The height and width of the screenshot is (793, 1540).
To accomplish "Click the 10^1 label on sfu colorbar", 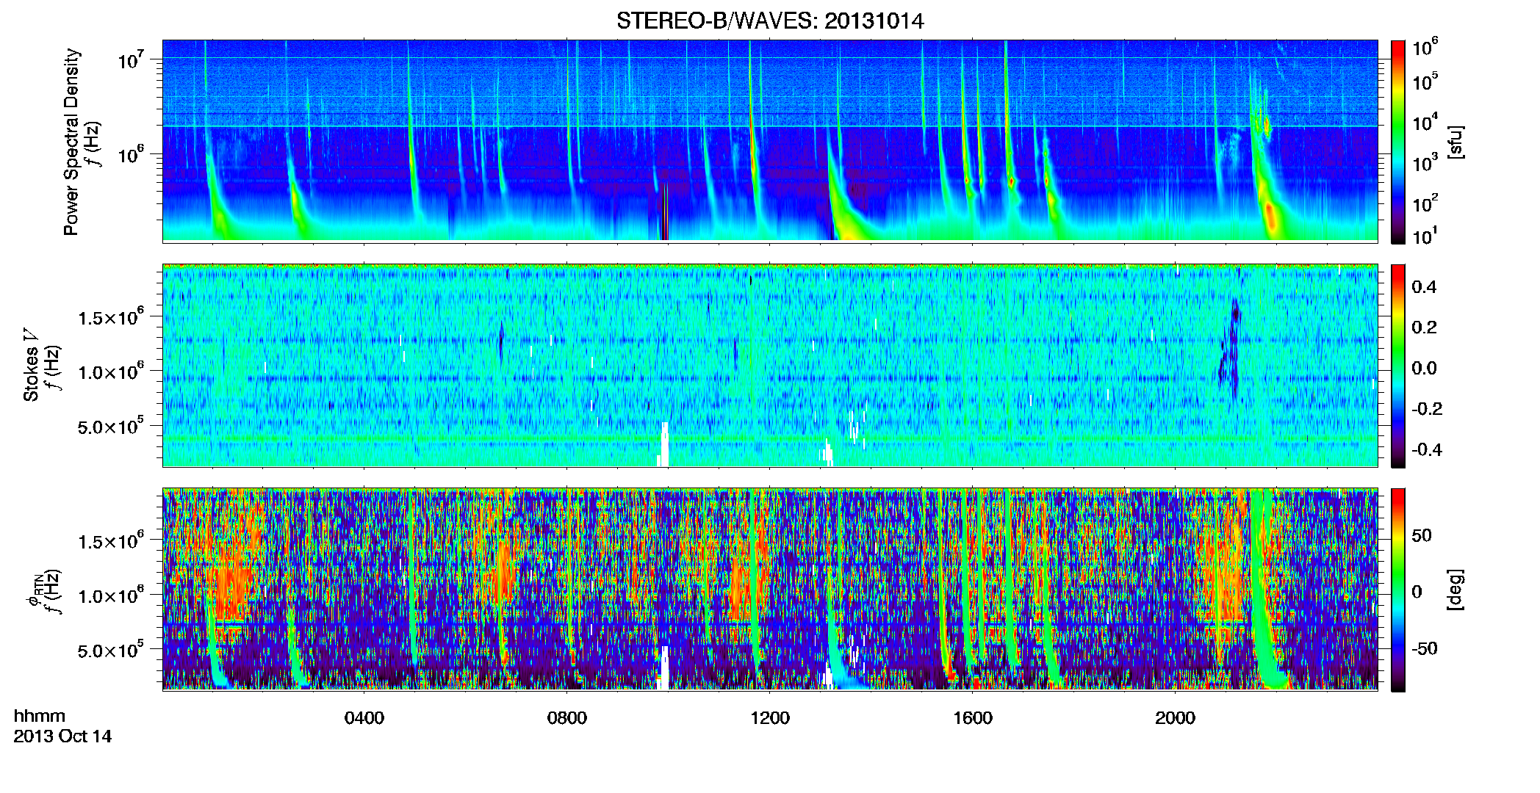I will [1425, 236].
